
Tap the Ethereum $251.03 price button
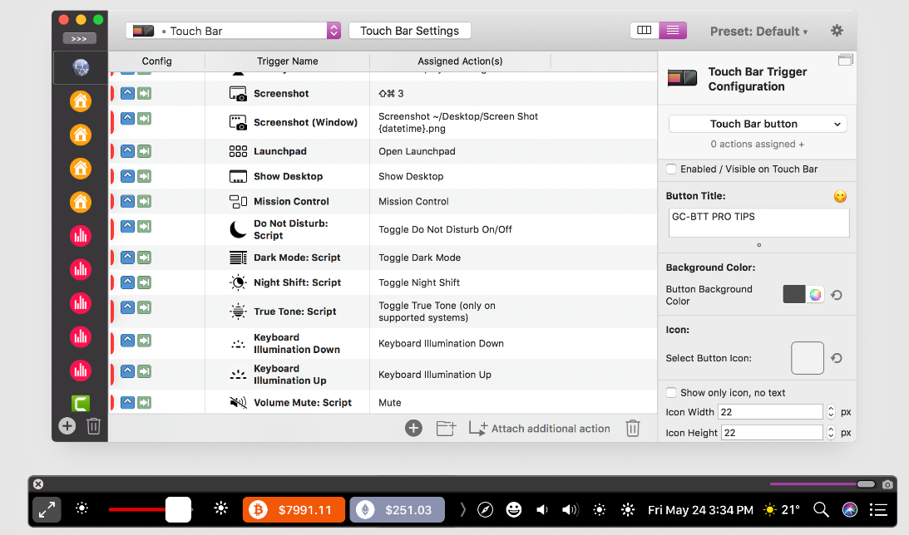click(x=397, y=510)
